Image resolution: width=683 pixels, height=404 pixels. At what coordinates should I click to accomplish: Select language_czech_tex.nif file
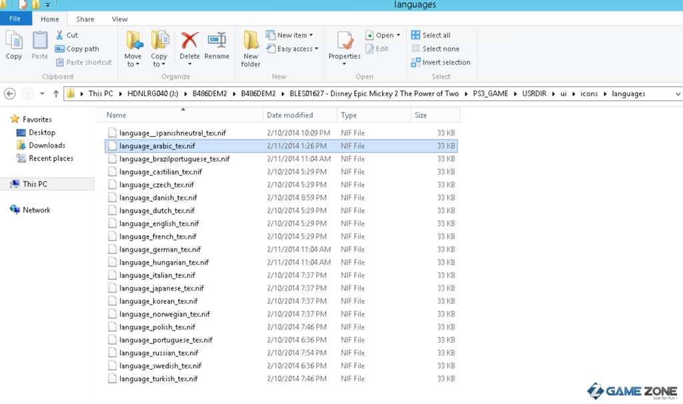(x=281, y=184)
